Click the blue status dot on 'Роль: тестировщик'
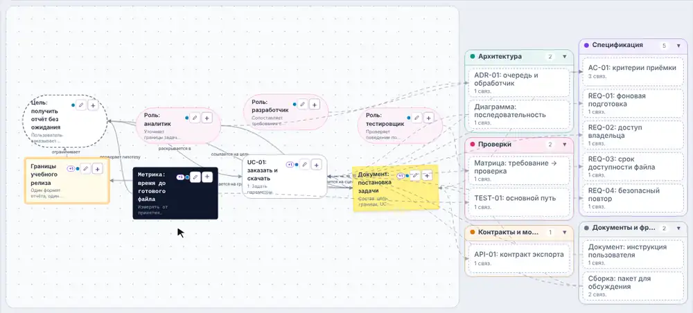 tap(408, 118)
